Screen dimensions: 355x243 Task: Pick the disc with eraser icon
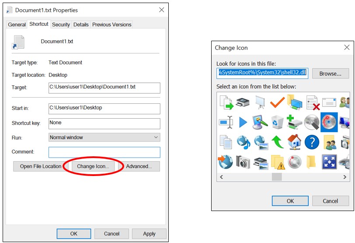tap(312, 122)
